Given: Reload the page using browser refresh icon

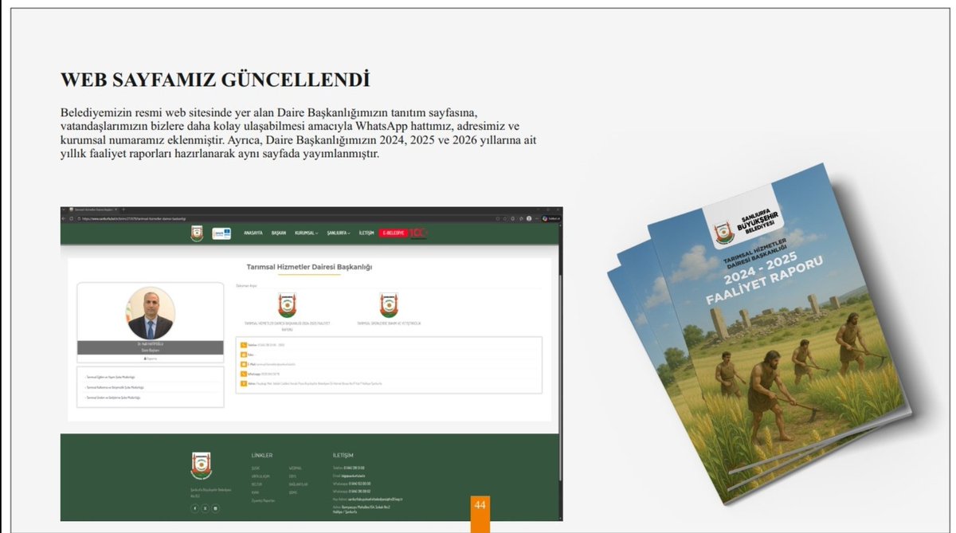Looking at the screenshot, I should tap(70, 218).
